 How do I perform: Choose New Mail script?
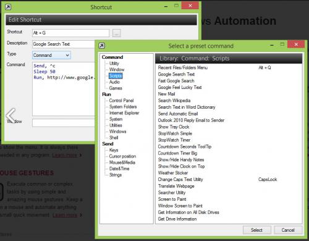click(x=166, y=94)
